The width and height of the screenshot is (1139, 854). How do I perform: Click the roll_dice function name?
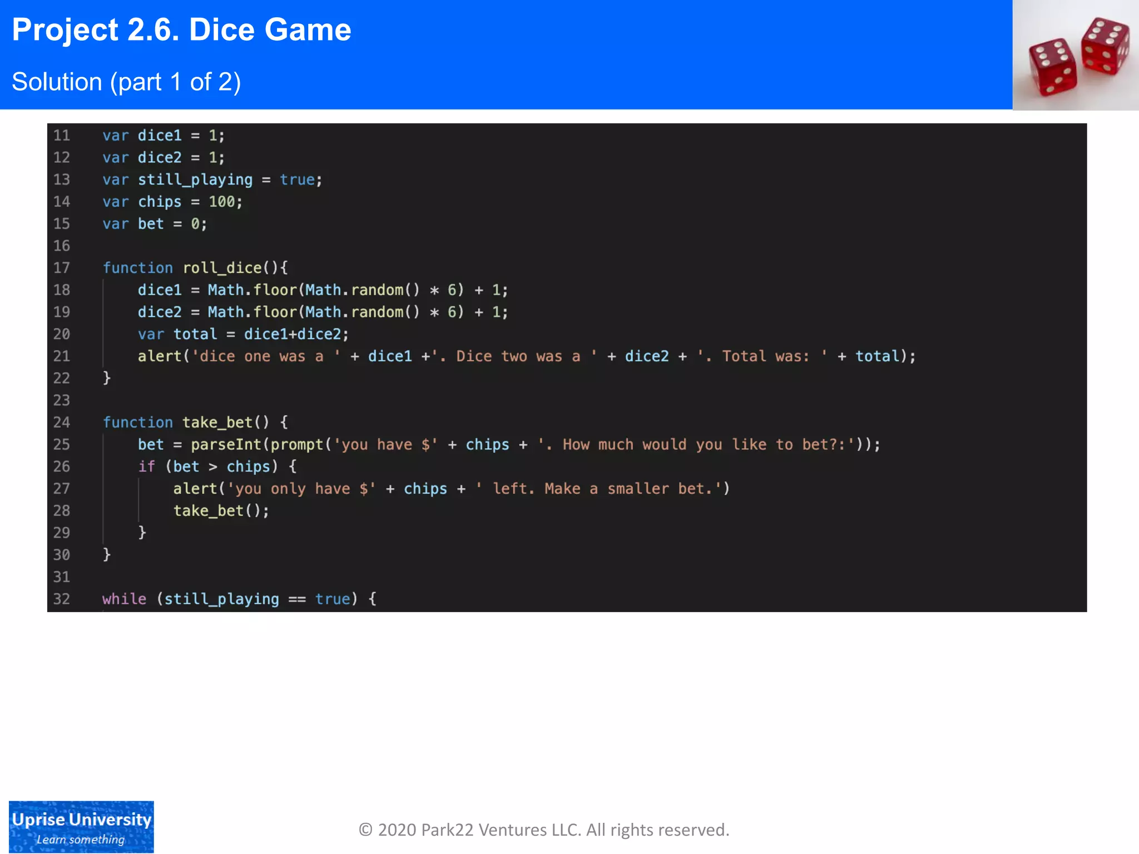tap(222, 268)
